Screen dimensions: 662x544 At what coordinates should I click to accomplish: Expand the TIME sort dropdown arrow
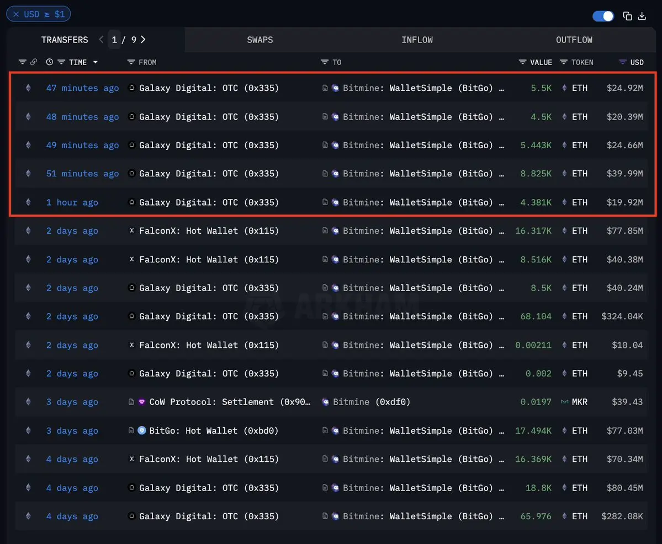pos(96,62)
